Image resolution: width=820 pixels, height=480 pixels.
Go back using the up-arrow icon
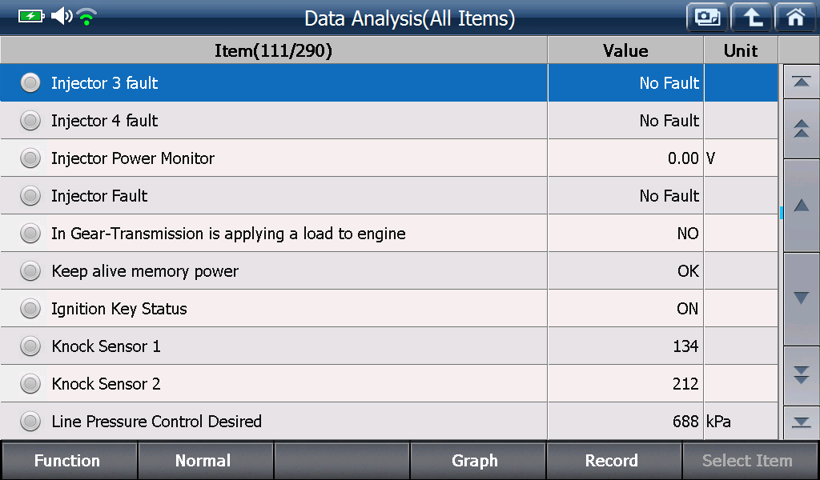(751, 18)
